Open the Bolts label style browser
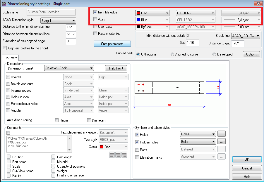This screenshot has width=264, height=182. [x=222, y=141]
